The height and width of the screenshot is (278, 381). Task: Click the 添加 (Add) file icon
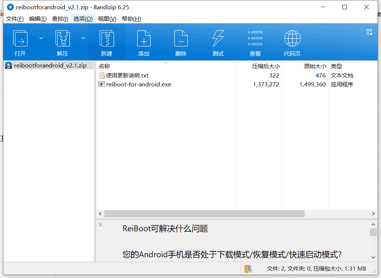[144, 38]
